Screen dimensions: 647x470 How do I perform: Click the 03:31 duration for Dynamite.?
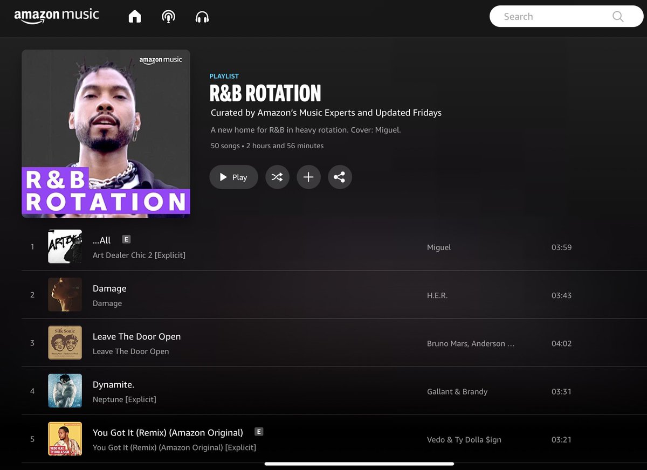click(561, 391)
